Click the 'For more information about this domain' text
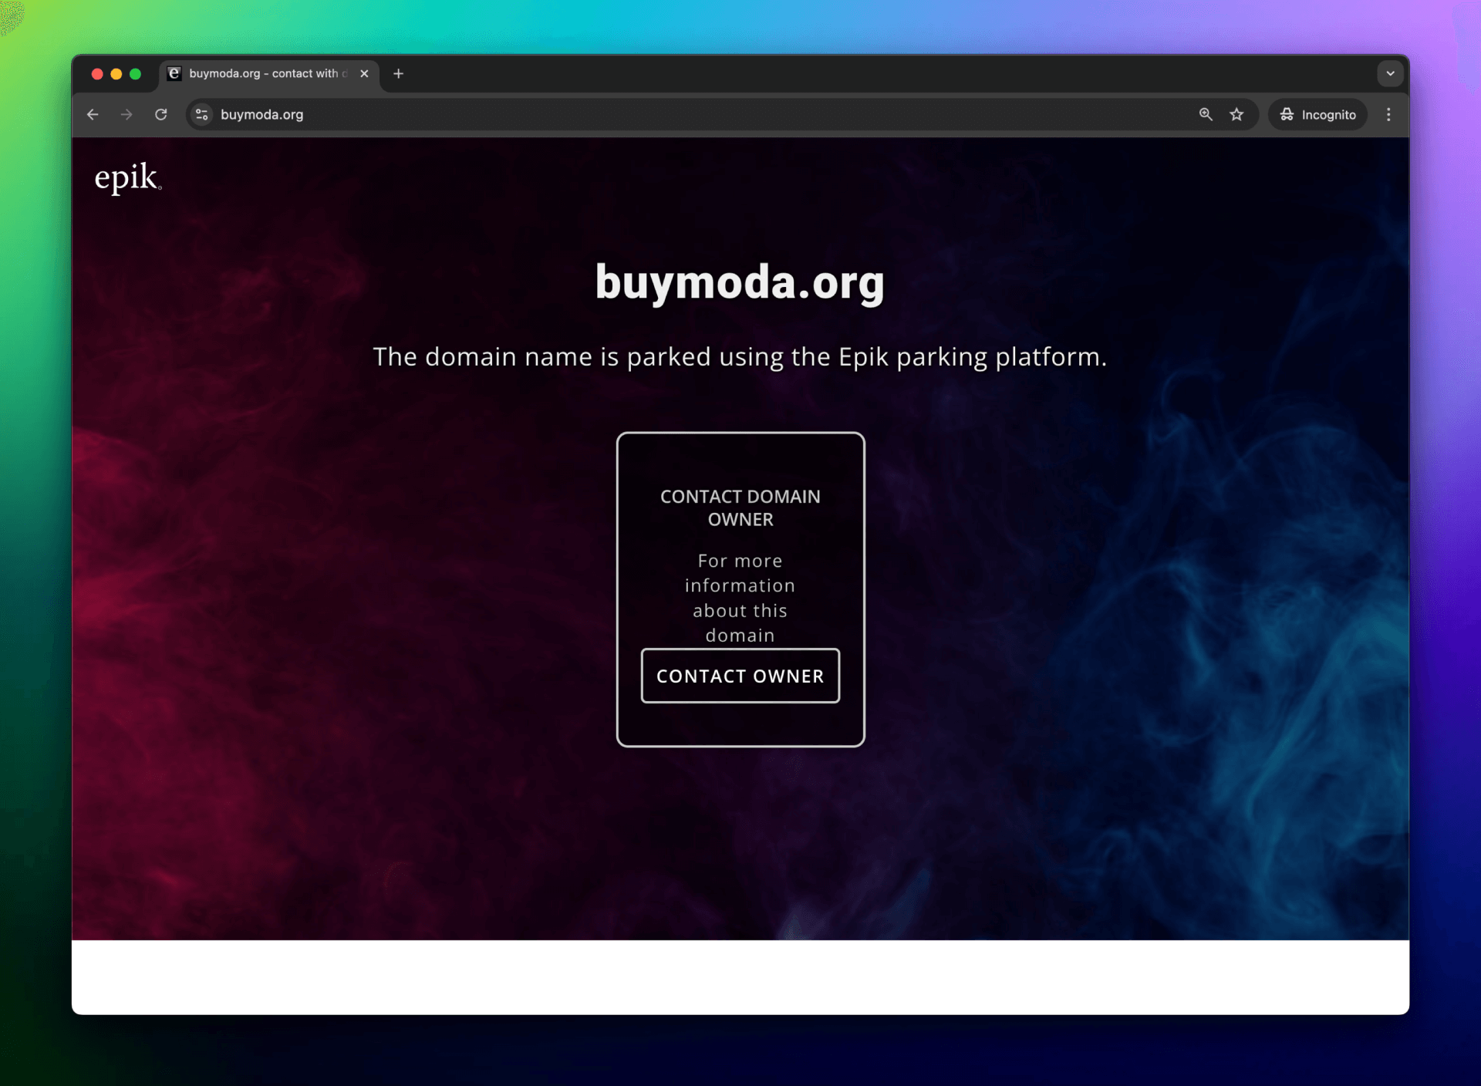Viewport: 1481px width, 1086px height. coord(740,598)
